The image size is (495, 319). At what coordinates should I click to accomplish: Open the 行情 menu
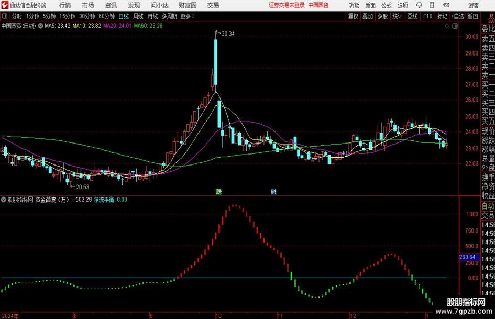pyautogui.click(x=65, y=5)
